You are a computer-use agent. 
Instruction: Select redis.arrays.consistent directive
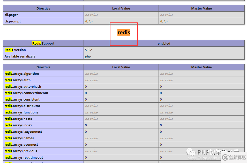tap(43, 99)
